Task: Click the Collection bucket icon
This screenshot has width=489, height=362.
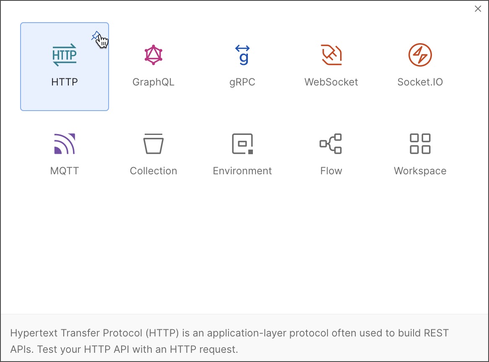Action: 153,144
